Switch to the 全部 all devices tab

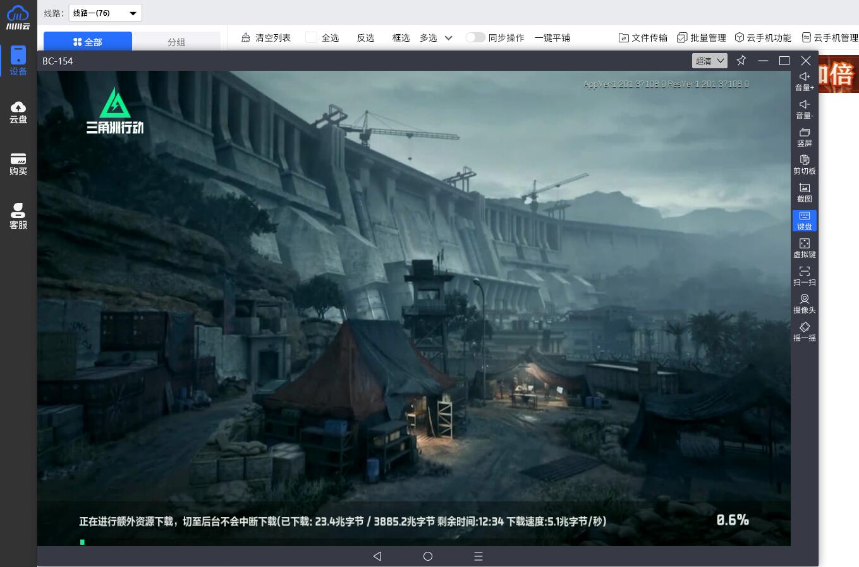pyautogui.click(x=88, y=42)
